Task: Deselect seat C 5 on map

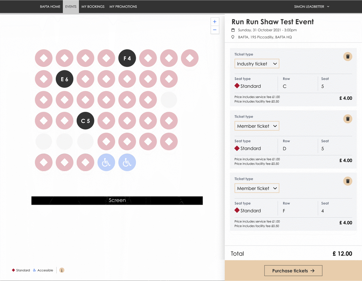Action: tap(85, 121)
